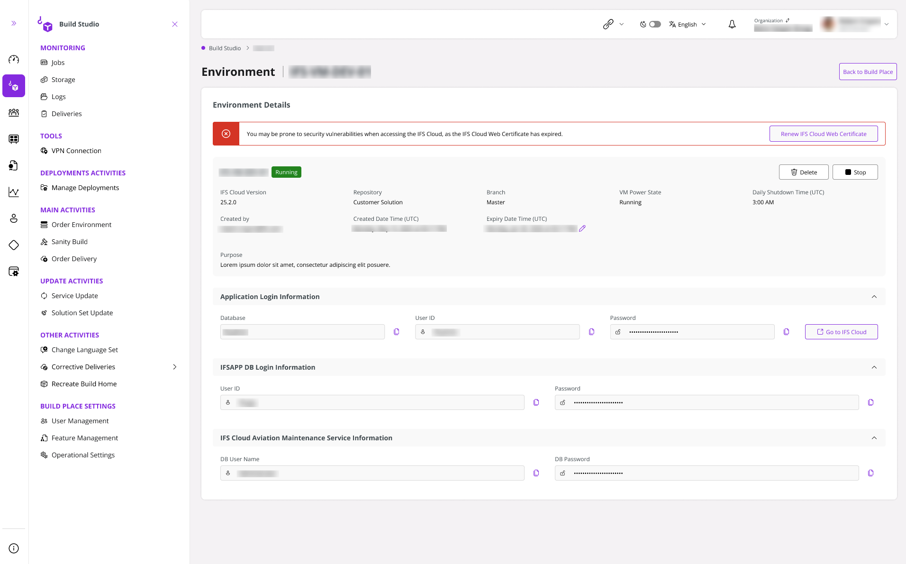Click the Running status badge

pos(286,172)
